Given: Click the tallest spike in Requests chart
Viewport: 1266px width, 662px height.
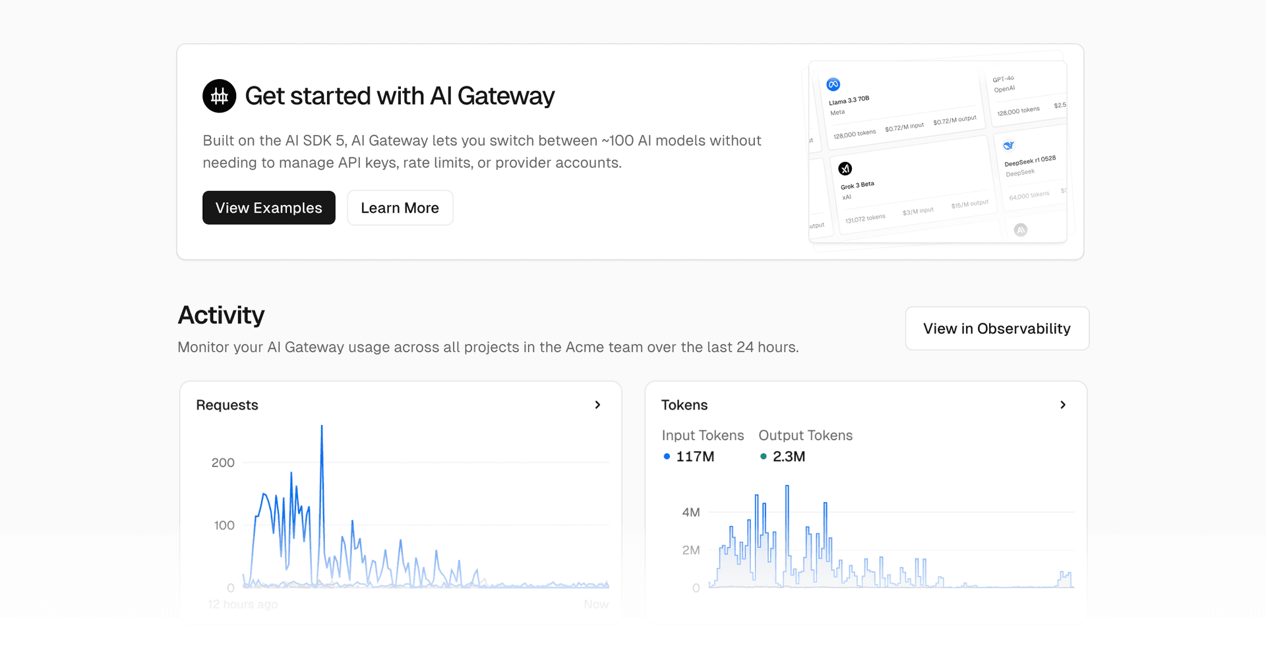Looking at the screenshot, I should pos(322,428).
